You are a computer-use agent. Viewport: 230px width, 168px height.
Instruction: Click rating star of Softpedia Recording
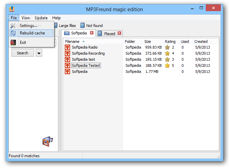click(167, 53)
